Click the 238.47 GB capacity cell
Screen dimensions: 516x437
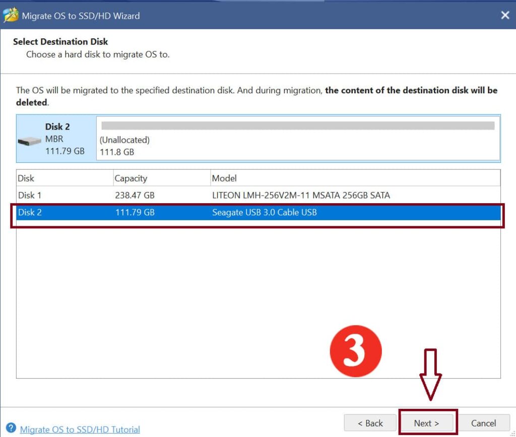[x=135, y=195]
